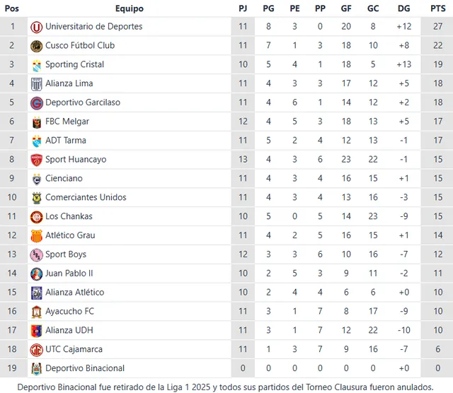Image resolution: width=453 pixels, height=393 pixels.
Task: Click the Deportivo Garcilaso crest icon
Action: coord(37,103)
